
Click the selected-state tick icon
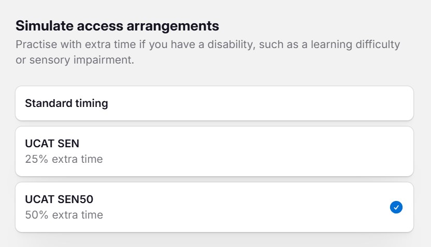click(x=396, y=207)
